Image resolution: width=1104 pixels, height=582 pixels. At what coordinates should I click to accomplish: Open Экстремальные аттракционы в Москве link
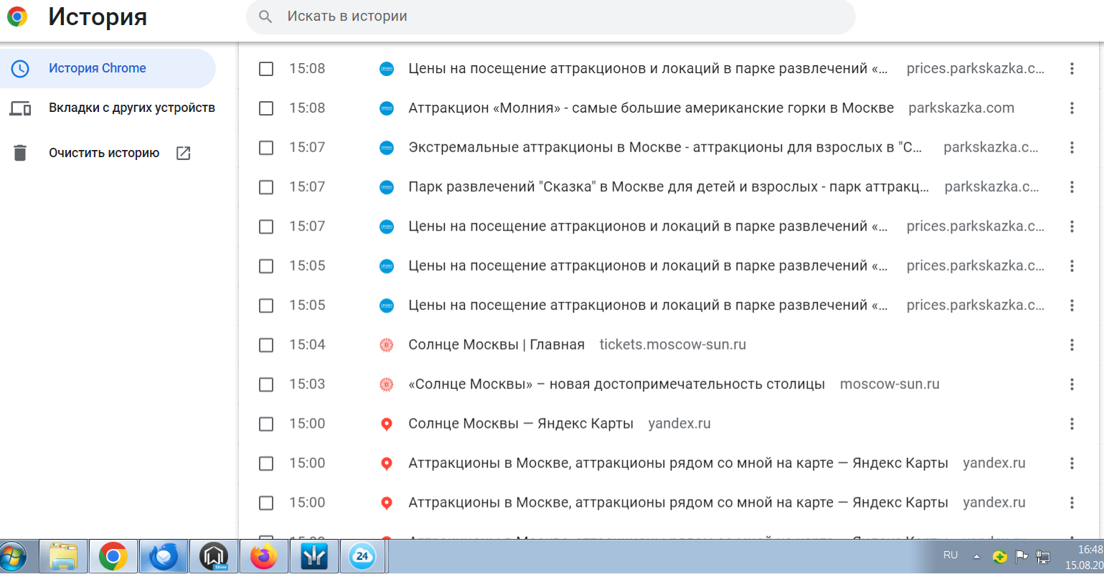665,148
